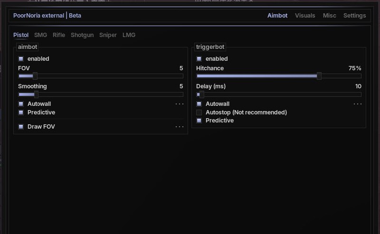
Task: Click the Hitchance slider handle
Action: click(319, 76)
